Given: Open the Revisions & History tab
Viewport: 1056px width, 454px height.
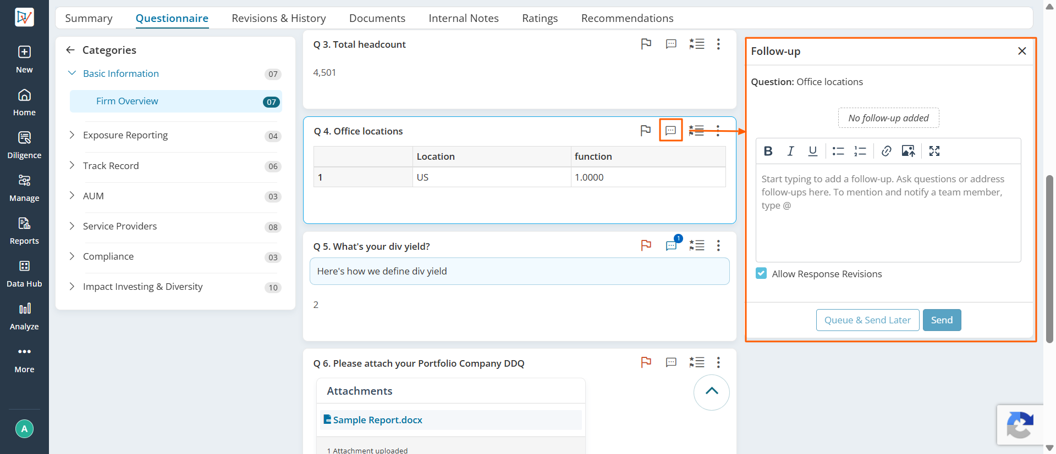Looking at the screenshot, I should [x=279, y=18].
